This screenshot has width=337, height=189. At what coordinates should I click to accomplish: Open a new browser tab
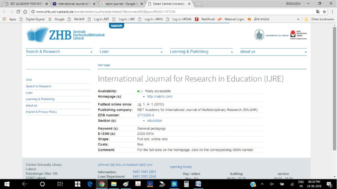tap(198, 4)
